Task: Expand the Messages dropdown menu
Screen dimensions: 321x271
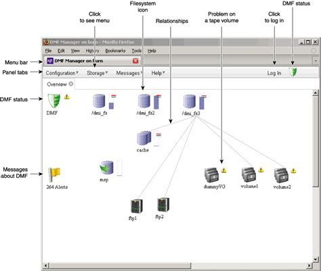Action: coord(129,73)
